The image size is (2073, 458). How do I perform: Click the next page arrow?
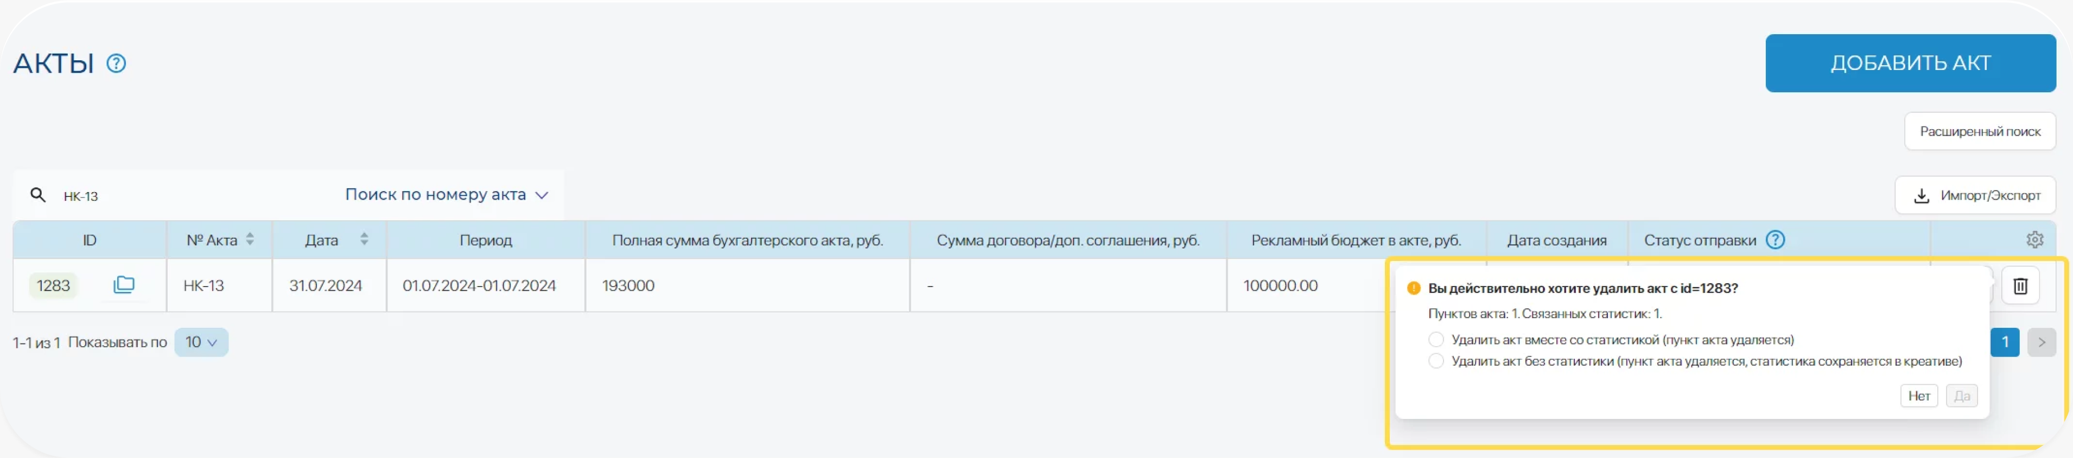[2041, 342]
